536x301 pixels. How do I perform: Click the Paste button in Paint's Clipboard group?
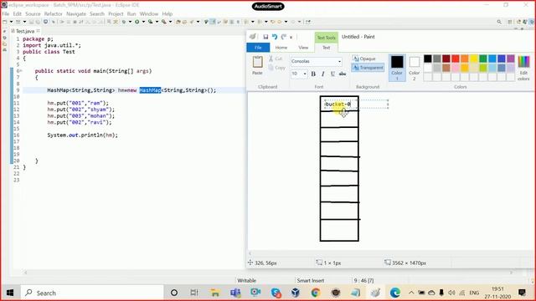point(257,65)
